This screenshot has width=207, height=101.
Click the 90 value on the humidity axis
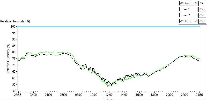[x=14, y=39]
